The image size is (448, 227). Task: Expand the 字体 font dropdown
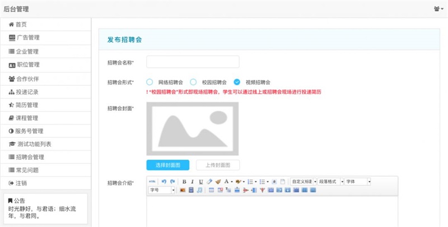[x=358, y=182]
